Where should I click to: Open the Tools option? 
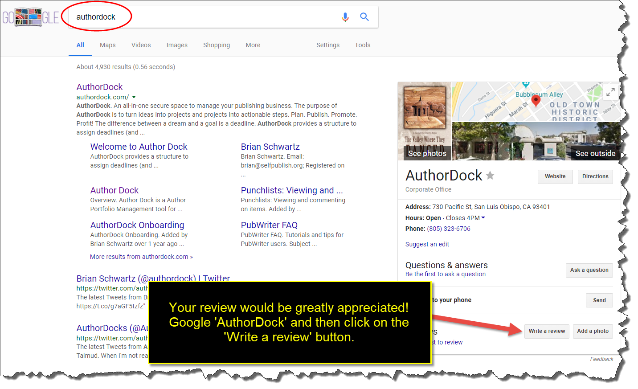[x=363, y=45]
